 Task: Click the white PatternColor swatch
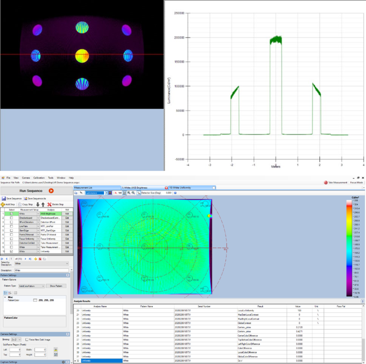pyautogui.click(x=35, y=300)
